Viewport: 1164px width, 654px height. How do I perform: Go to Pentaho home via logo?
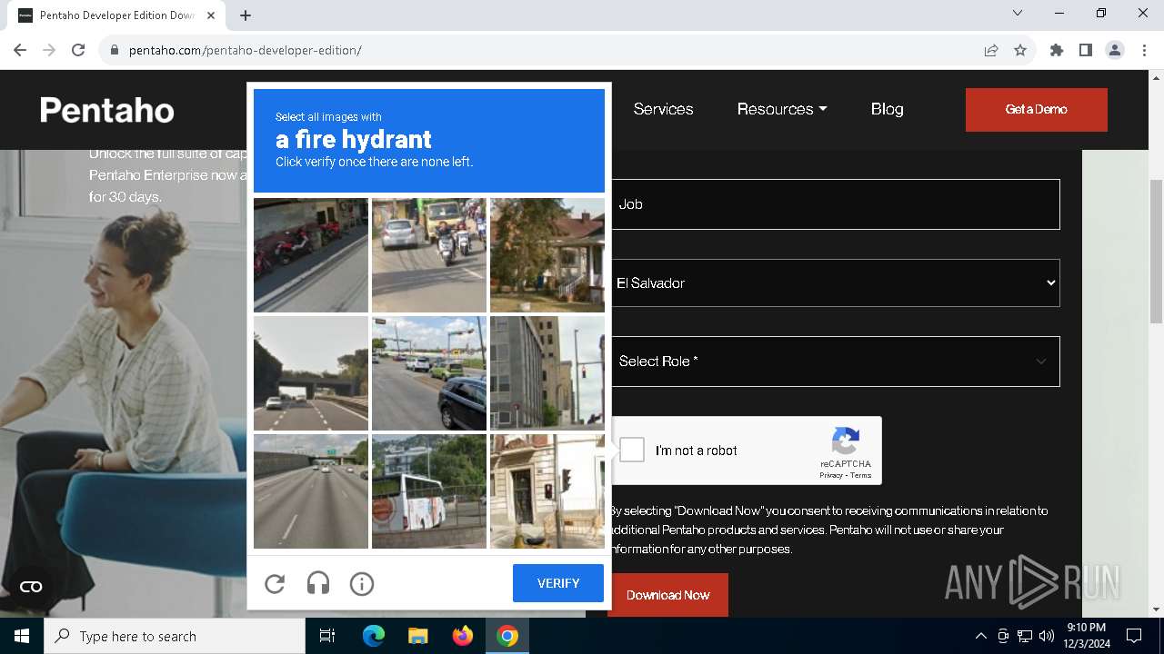pyautogui.click(x=107, y=110)
